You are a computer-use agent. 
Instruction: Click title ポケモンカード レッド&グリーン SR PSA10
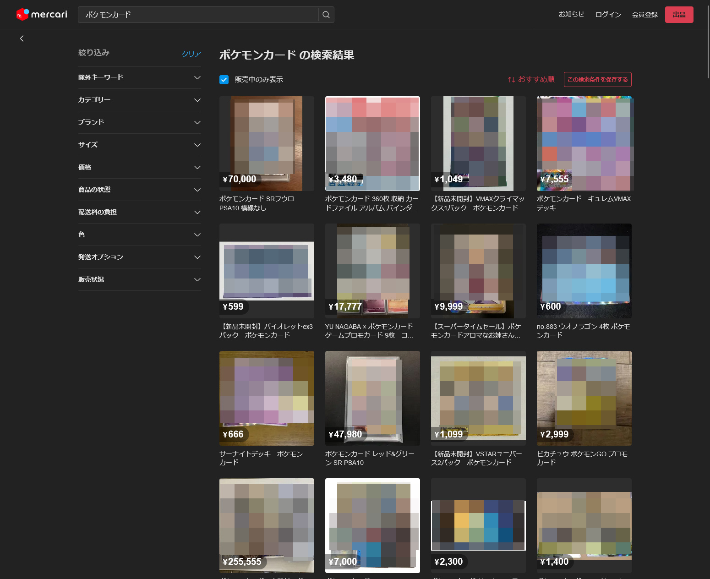[370, 458]
